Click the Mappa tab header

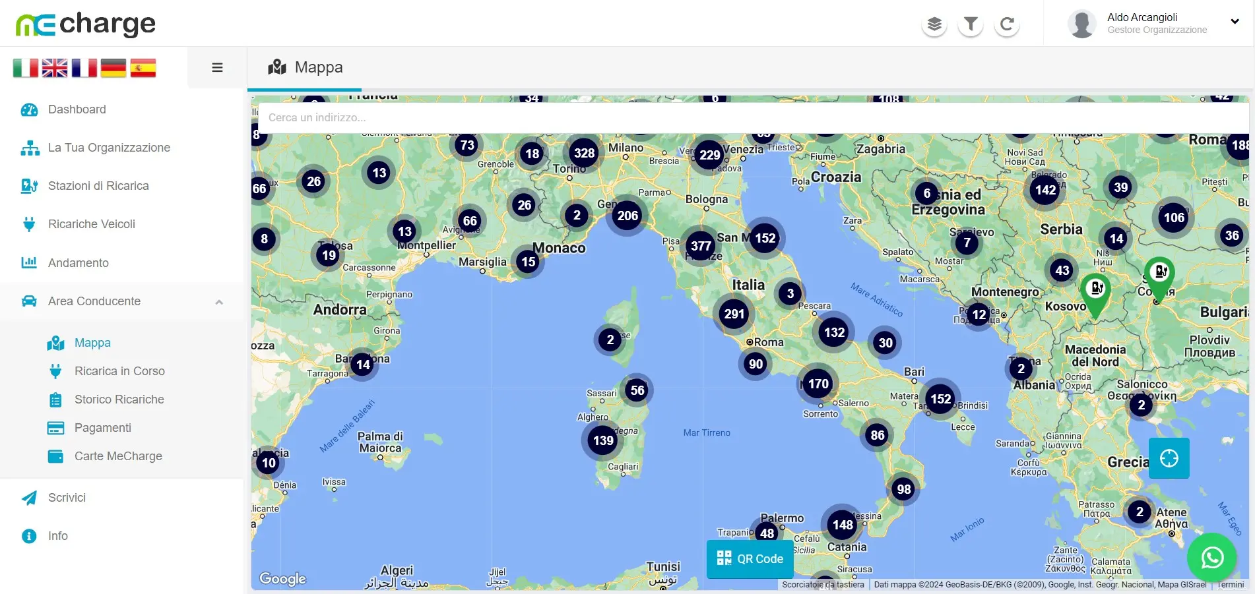(305, 67)
